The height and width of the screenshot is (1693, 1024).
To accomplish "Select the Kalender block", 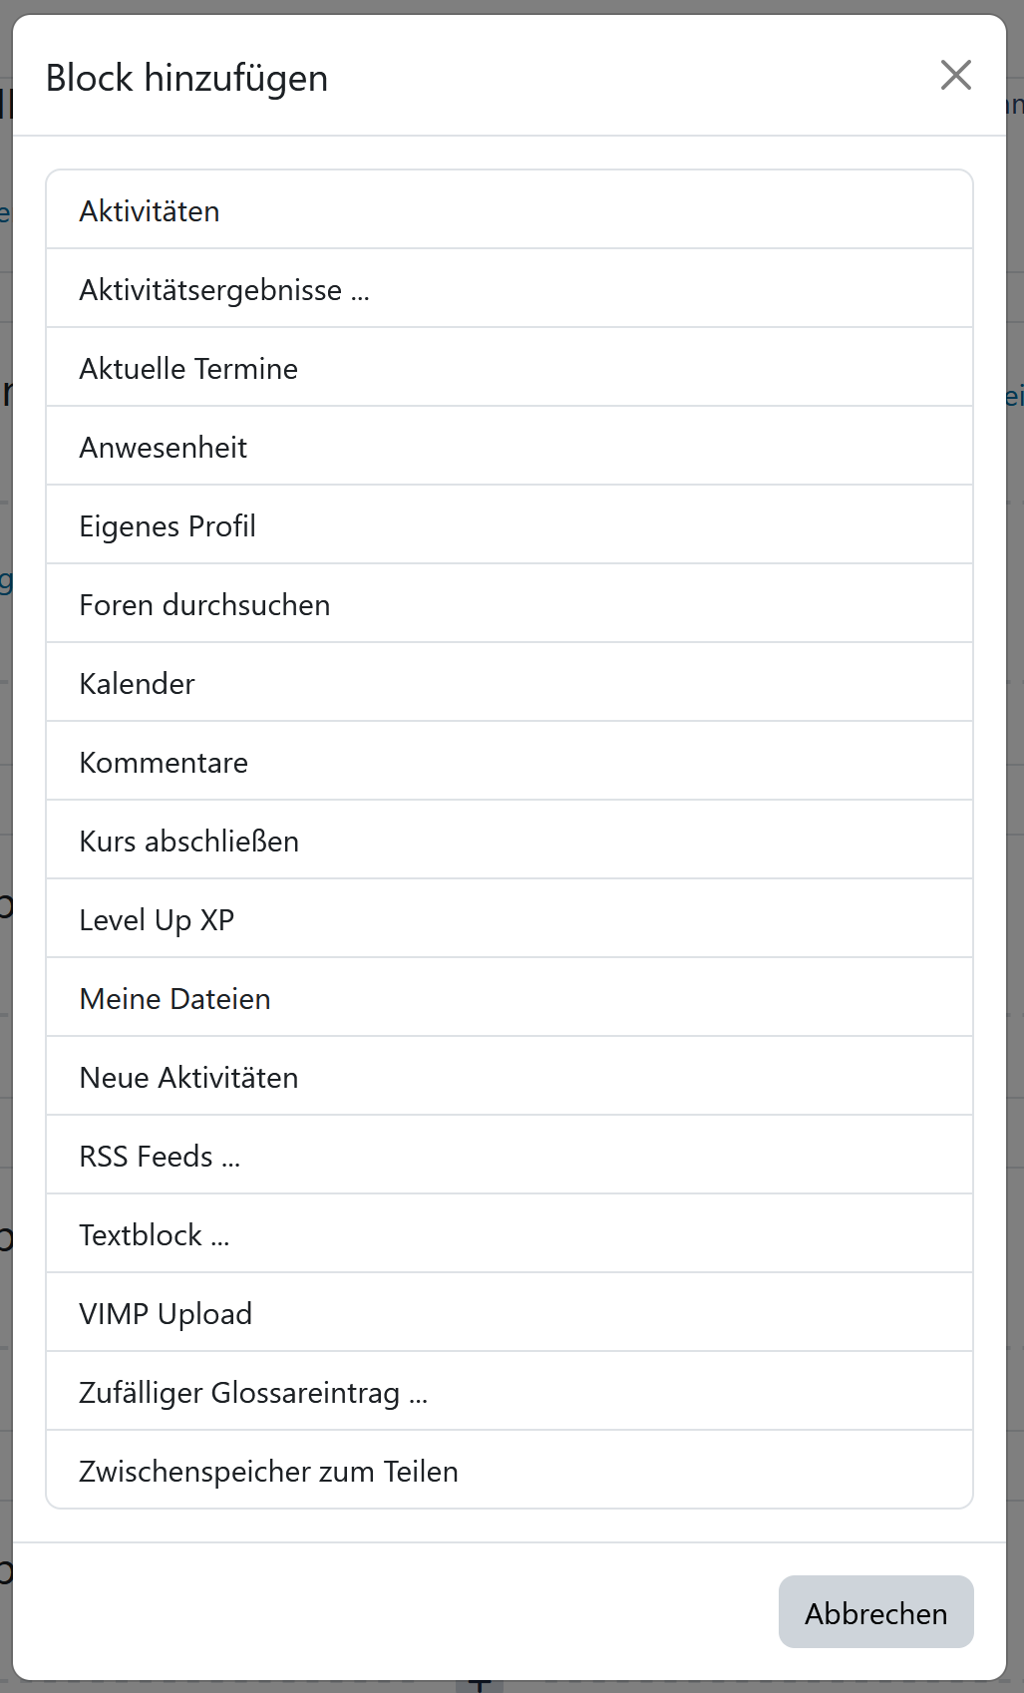I will [138, 684].
